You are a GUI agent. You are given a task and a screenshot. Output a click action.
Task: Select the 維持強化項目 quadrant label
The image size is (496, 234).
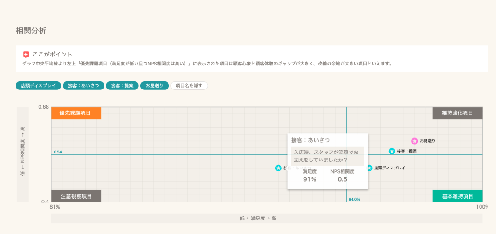[457, 113]
